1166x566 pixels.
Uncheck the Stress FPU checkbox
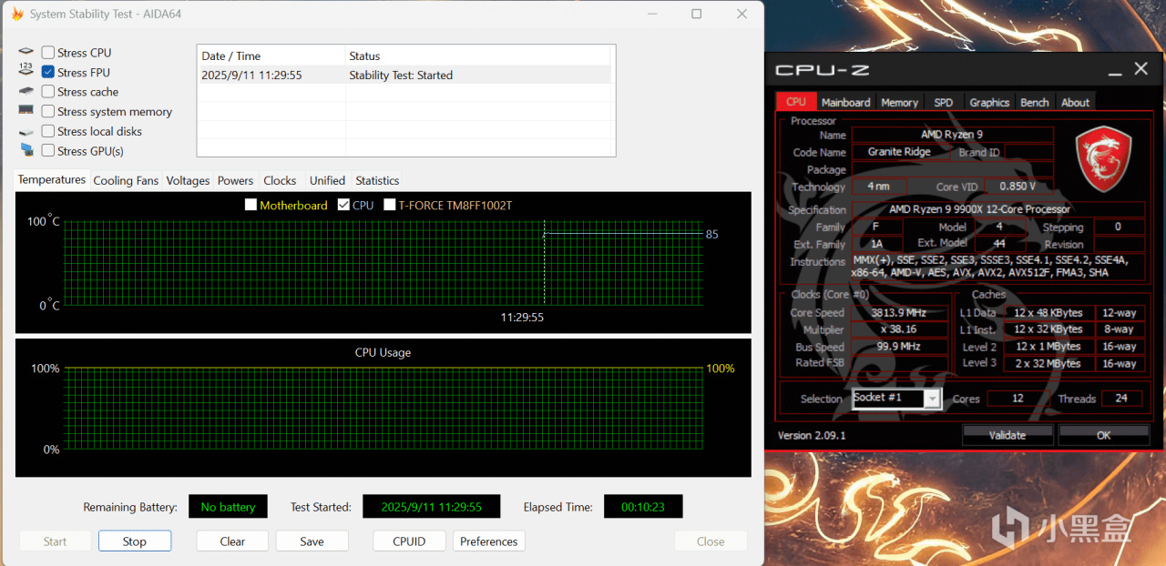click(48, 72)
